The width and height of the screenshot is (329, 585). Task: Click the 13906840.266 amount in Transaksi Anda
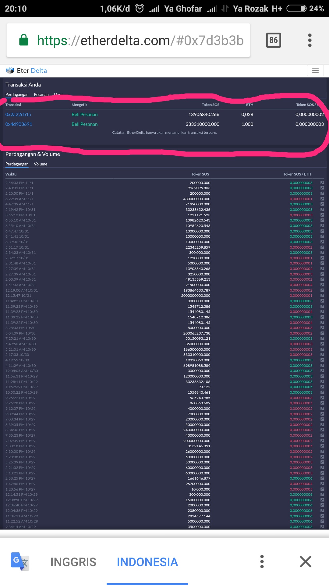click(x=204, y=115)
